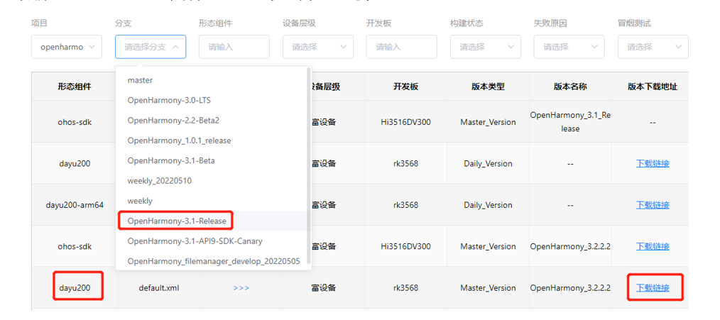Open 下载链接 for dayu200 default.xml row
720x320 pixels.
pyautogui.click(x=653, y=288)
